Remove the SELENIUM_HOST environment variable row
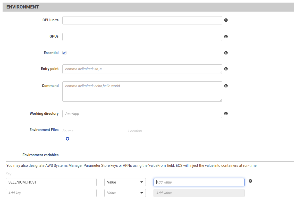 (250, 181)
